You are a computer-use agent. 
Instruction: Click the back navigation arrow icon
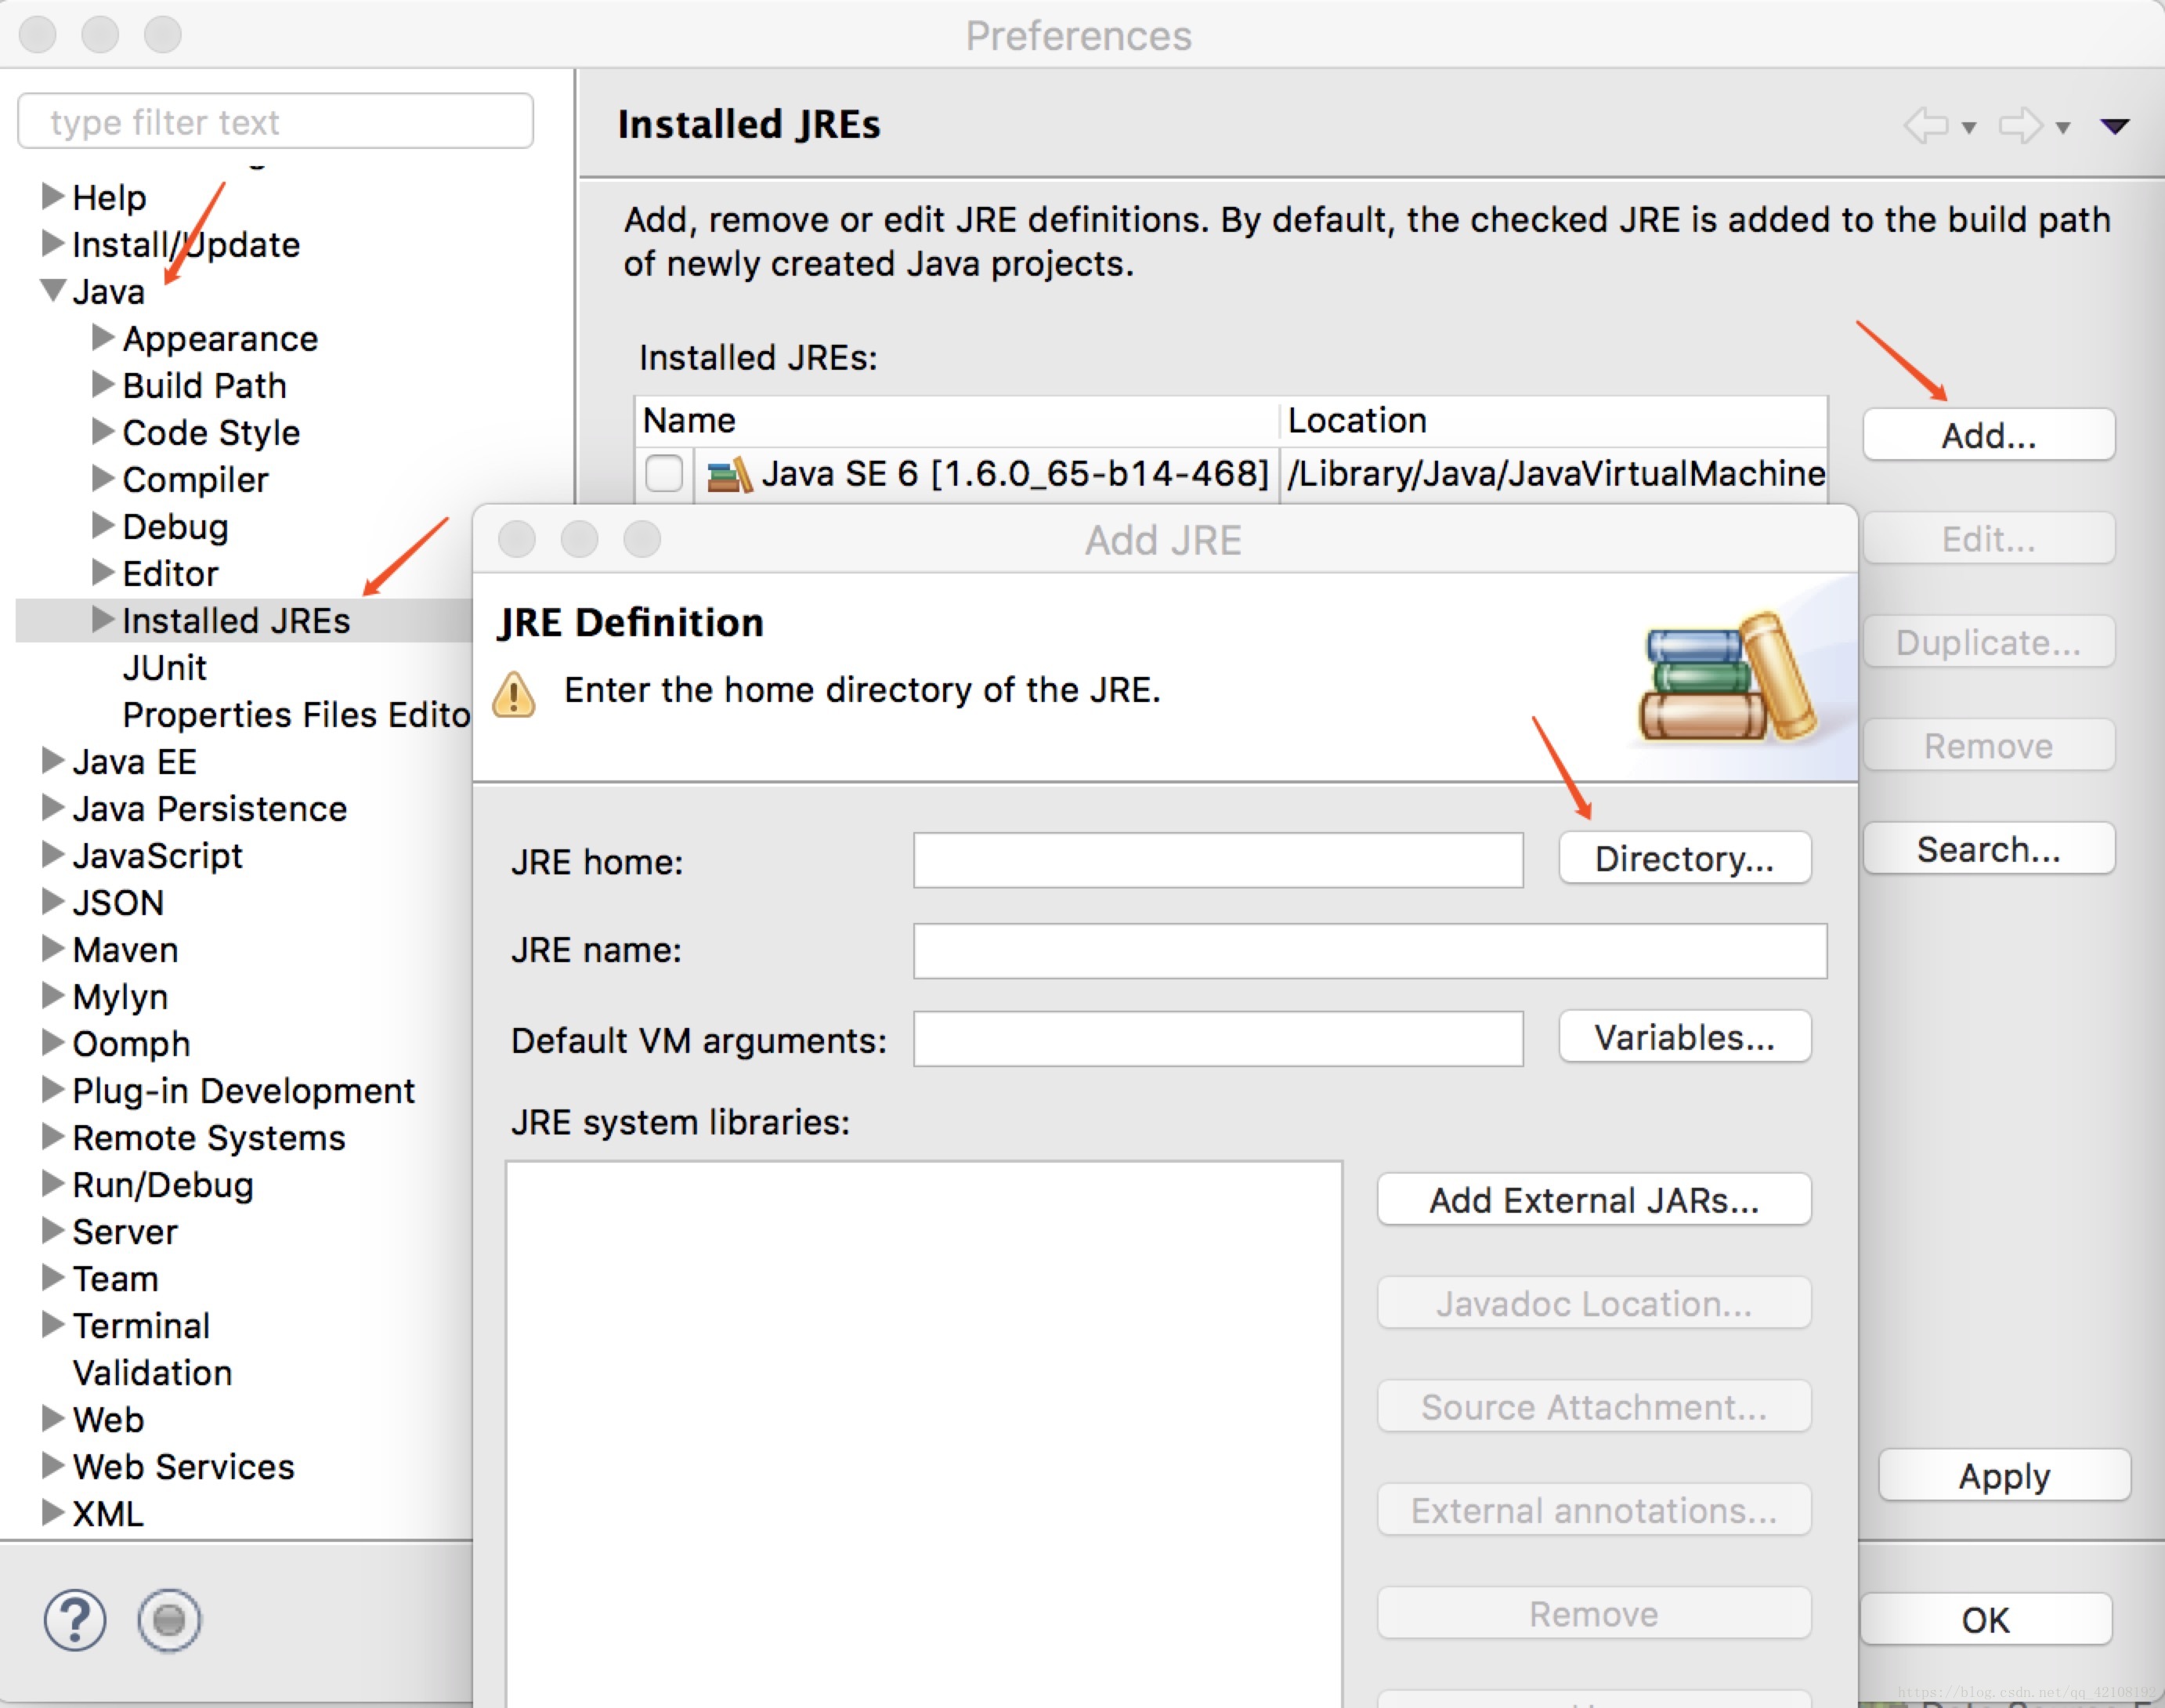coord(1926,126)
